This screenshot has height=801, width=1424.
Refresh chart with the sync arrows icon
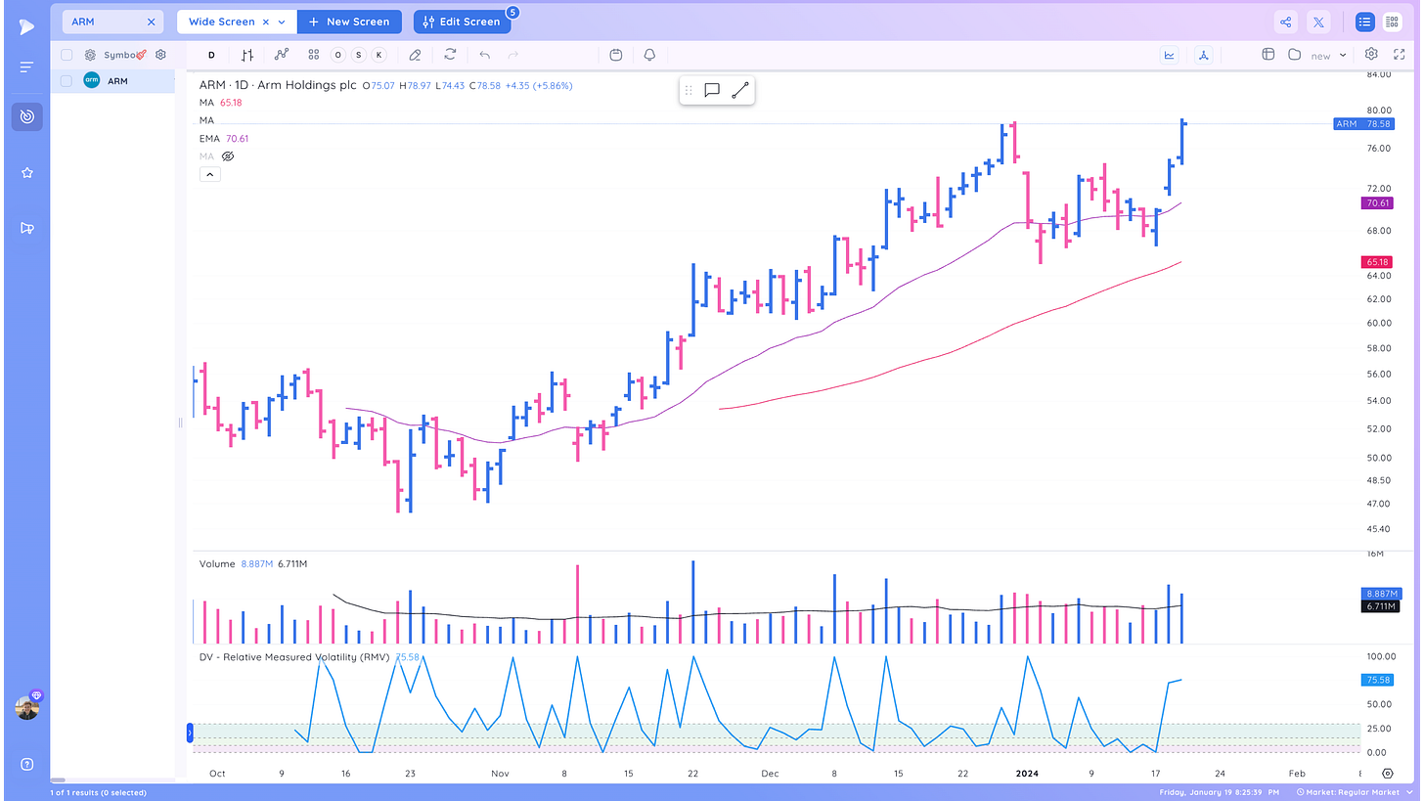[x=450, y=55]
